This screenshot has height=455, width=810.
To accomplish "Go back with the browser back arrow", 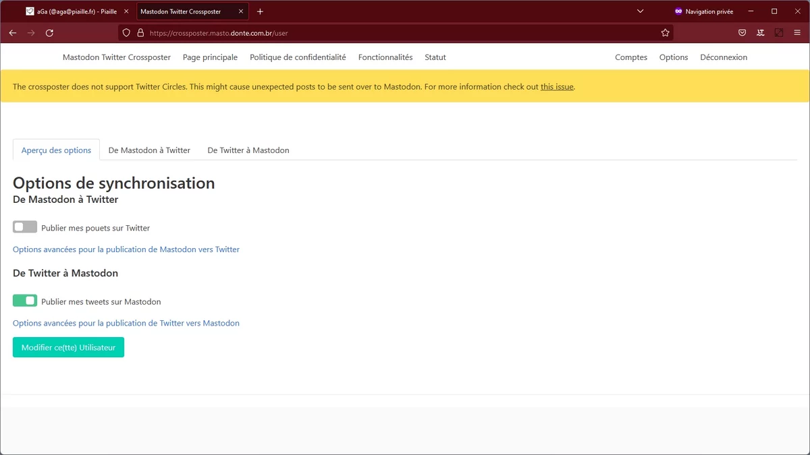I will (13, 32).
